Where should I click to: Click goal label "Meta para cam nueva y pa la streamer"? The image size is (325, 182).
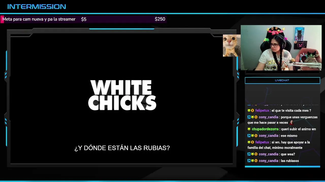point(39,19)
